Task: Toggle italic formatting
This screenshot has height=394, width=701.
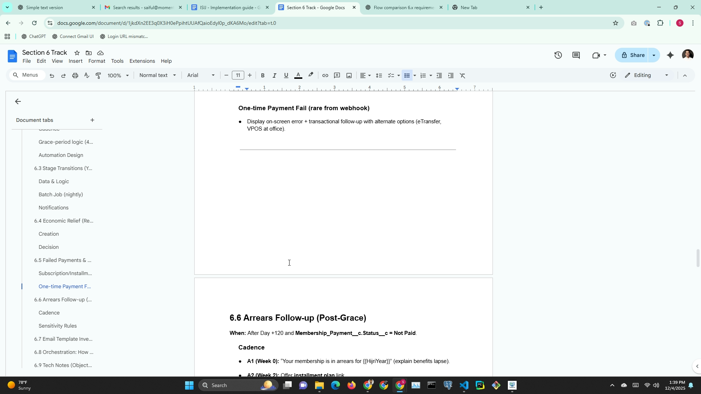Action: 274,76
